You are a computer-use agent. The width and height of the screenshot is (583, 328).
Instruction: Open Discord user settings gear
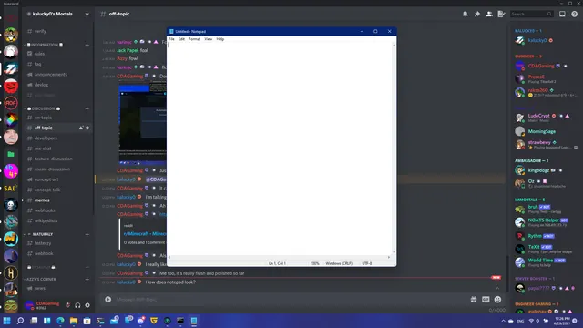[87, 305]
